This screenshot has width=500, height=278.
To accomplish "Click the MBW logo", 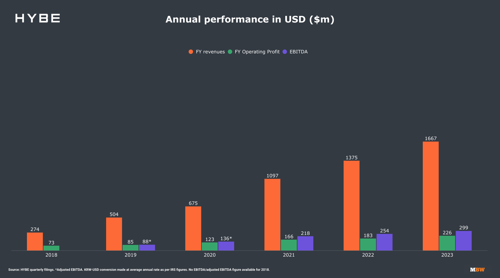I will [x=477, y=270].
